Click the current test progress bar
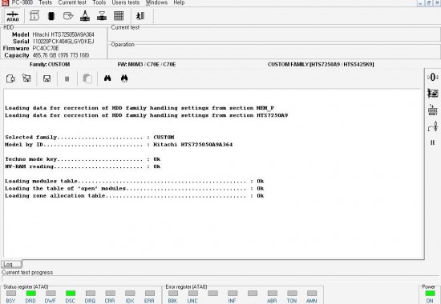 tap(220, 278)
